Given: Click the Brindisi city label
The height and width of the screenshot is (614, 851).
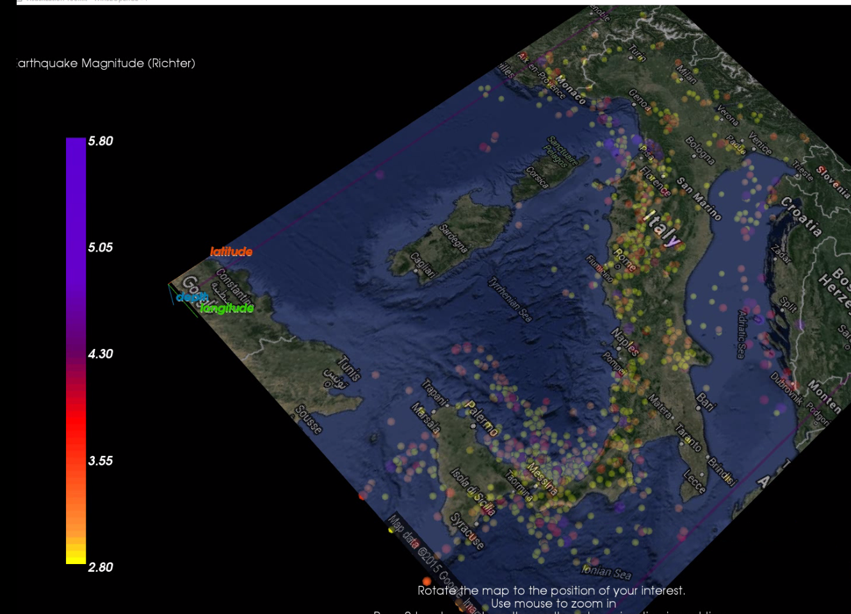Looking at the screenshot, I should click(x=722, y=471).
